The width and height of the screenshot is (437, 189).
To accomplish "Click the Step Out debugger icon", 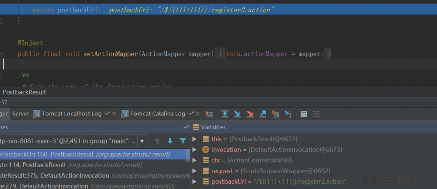I will point(263,114).
